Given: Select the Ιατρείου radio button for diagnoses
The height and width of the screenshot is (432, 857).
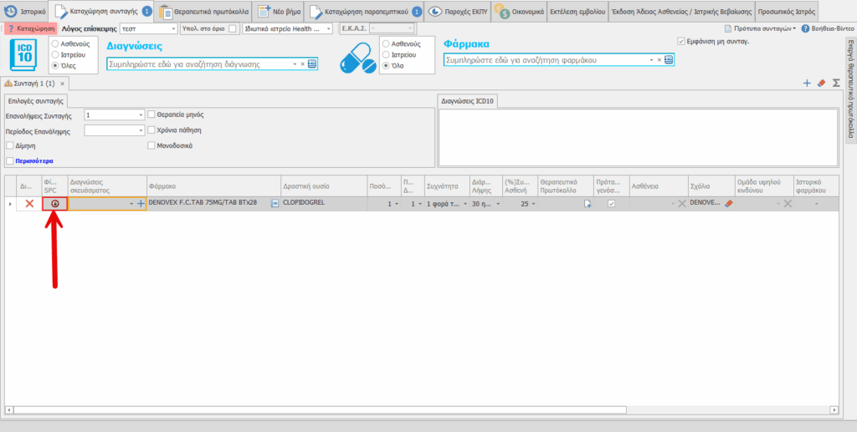Looking at the screenshot, I should coord(55,53).
